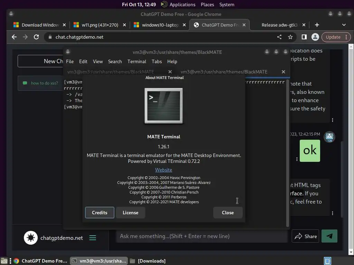Open the chatgptdemo.net hamburger menu
Screen dimensions: 354x265
pos(93,238)
